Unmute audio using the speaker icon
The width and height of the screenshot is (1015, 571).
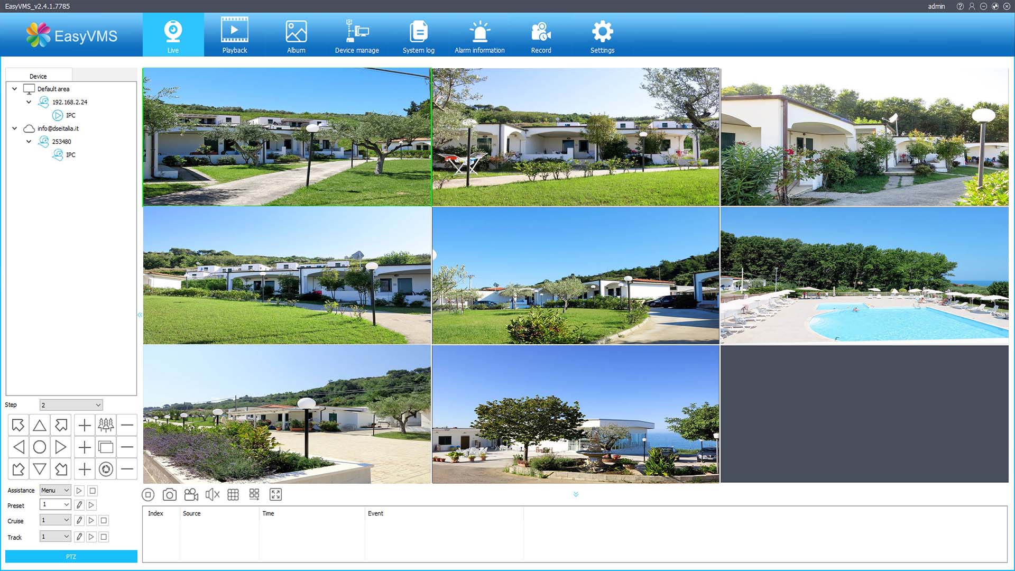(x=212, y=494)
